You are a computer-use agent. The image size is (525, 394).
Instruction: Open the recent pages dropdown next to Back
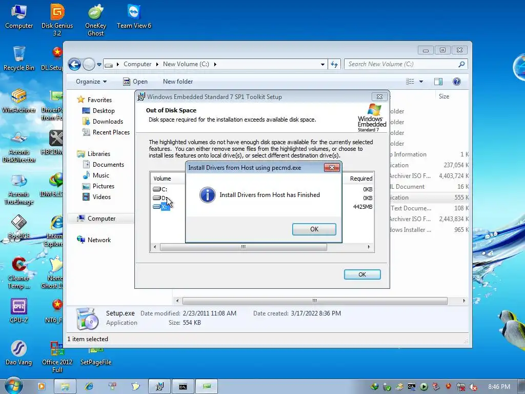point(99,64)
